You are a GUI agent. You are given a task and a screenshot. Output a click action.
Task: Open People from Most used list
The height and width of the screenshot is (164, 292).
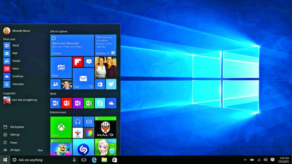12,61
